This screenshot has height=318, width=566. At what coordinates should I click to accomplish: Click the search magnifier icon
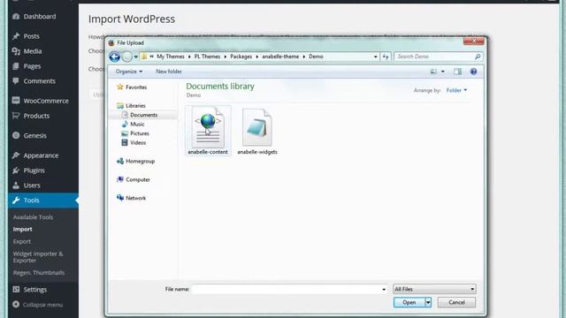click(x=478, y=57)
